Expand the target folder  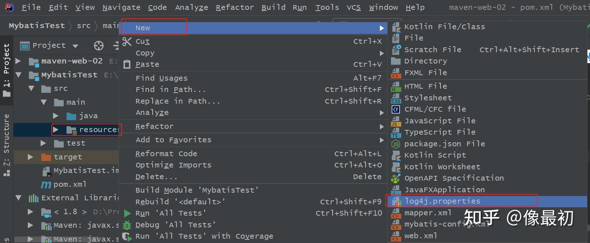(30, 157)
